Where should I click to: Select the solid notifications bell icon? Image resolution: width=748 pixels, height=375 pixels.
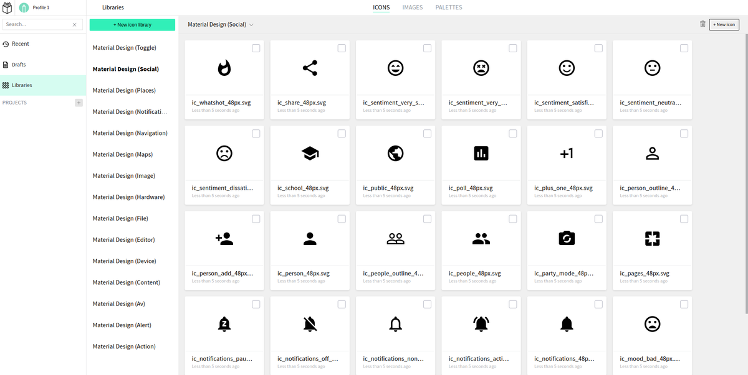click(x=567, y=324)
